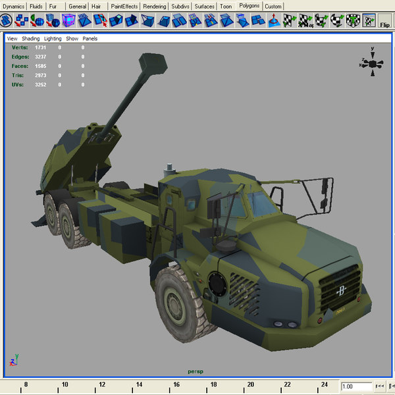Click the Bevel polygon shelf icon
Screen dimensions: 395x395
163,20
